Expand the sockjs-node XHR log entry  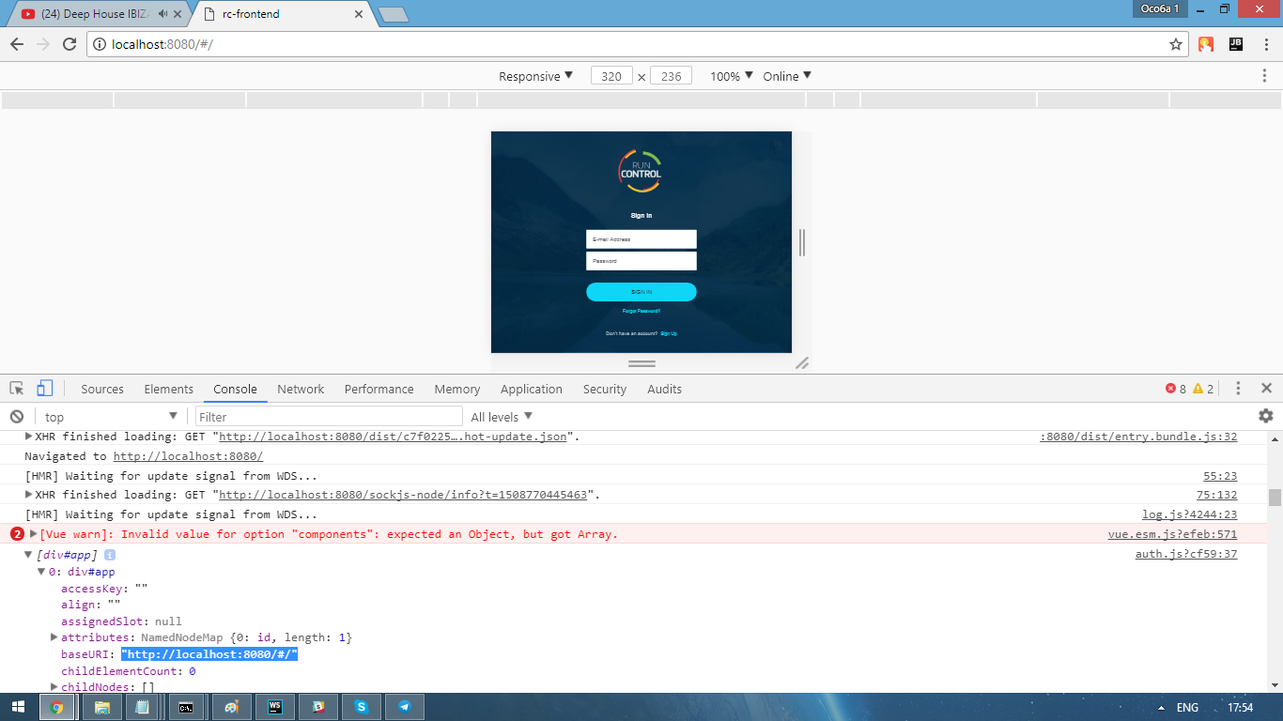[28, 495]
